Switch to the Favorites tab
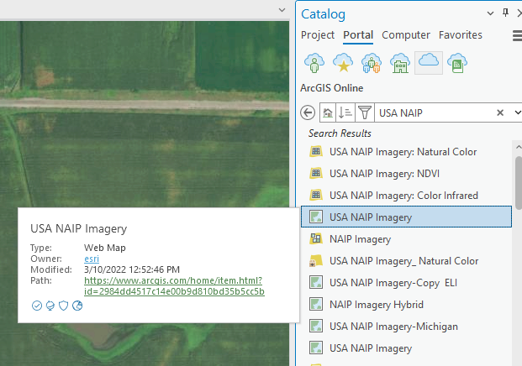 point(461,35)
